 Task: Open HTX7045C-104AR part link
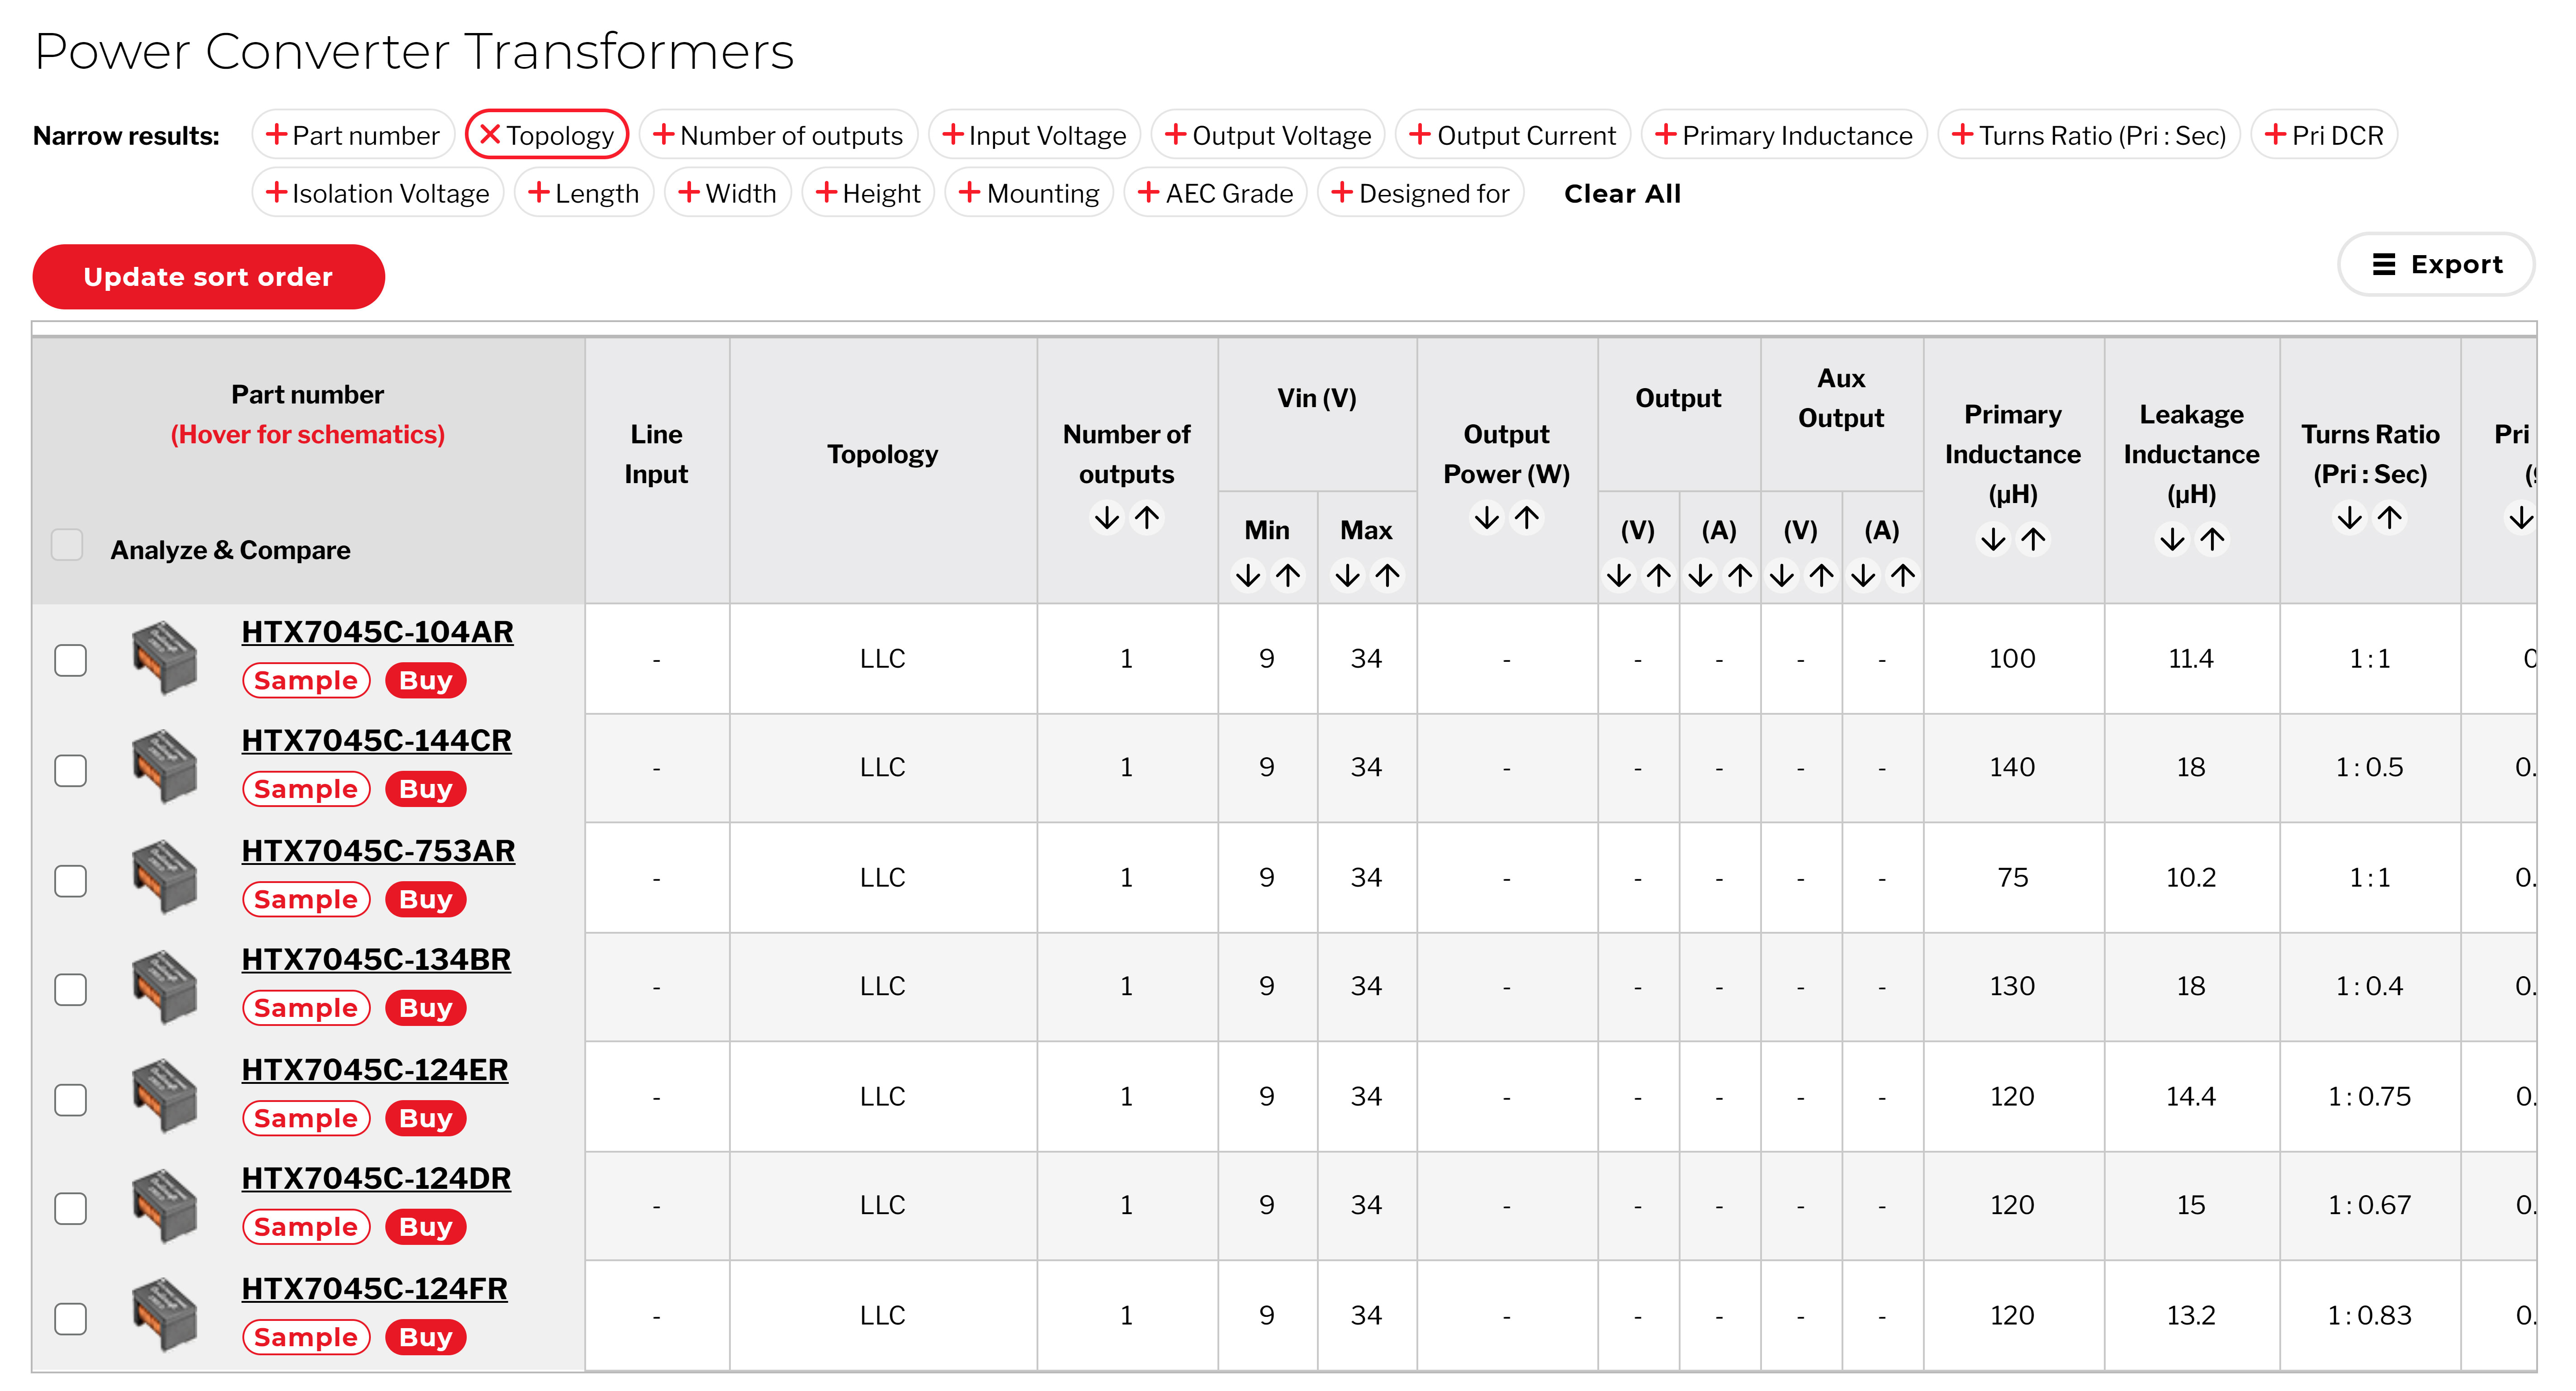click(377, 632)
